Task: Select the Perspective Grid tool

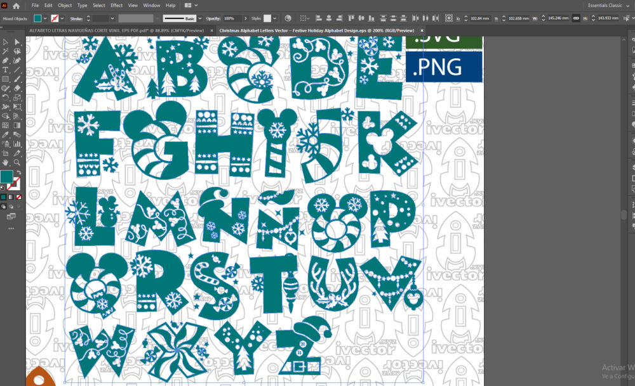Action: click(x=17, y=116)
